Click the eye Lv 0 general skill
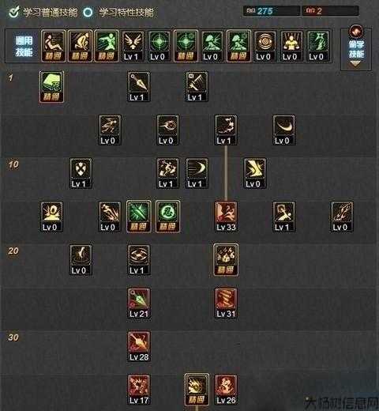This screenshot has width=379, height=411. coord(265,46)
